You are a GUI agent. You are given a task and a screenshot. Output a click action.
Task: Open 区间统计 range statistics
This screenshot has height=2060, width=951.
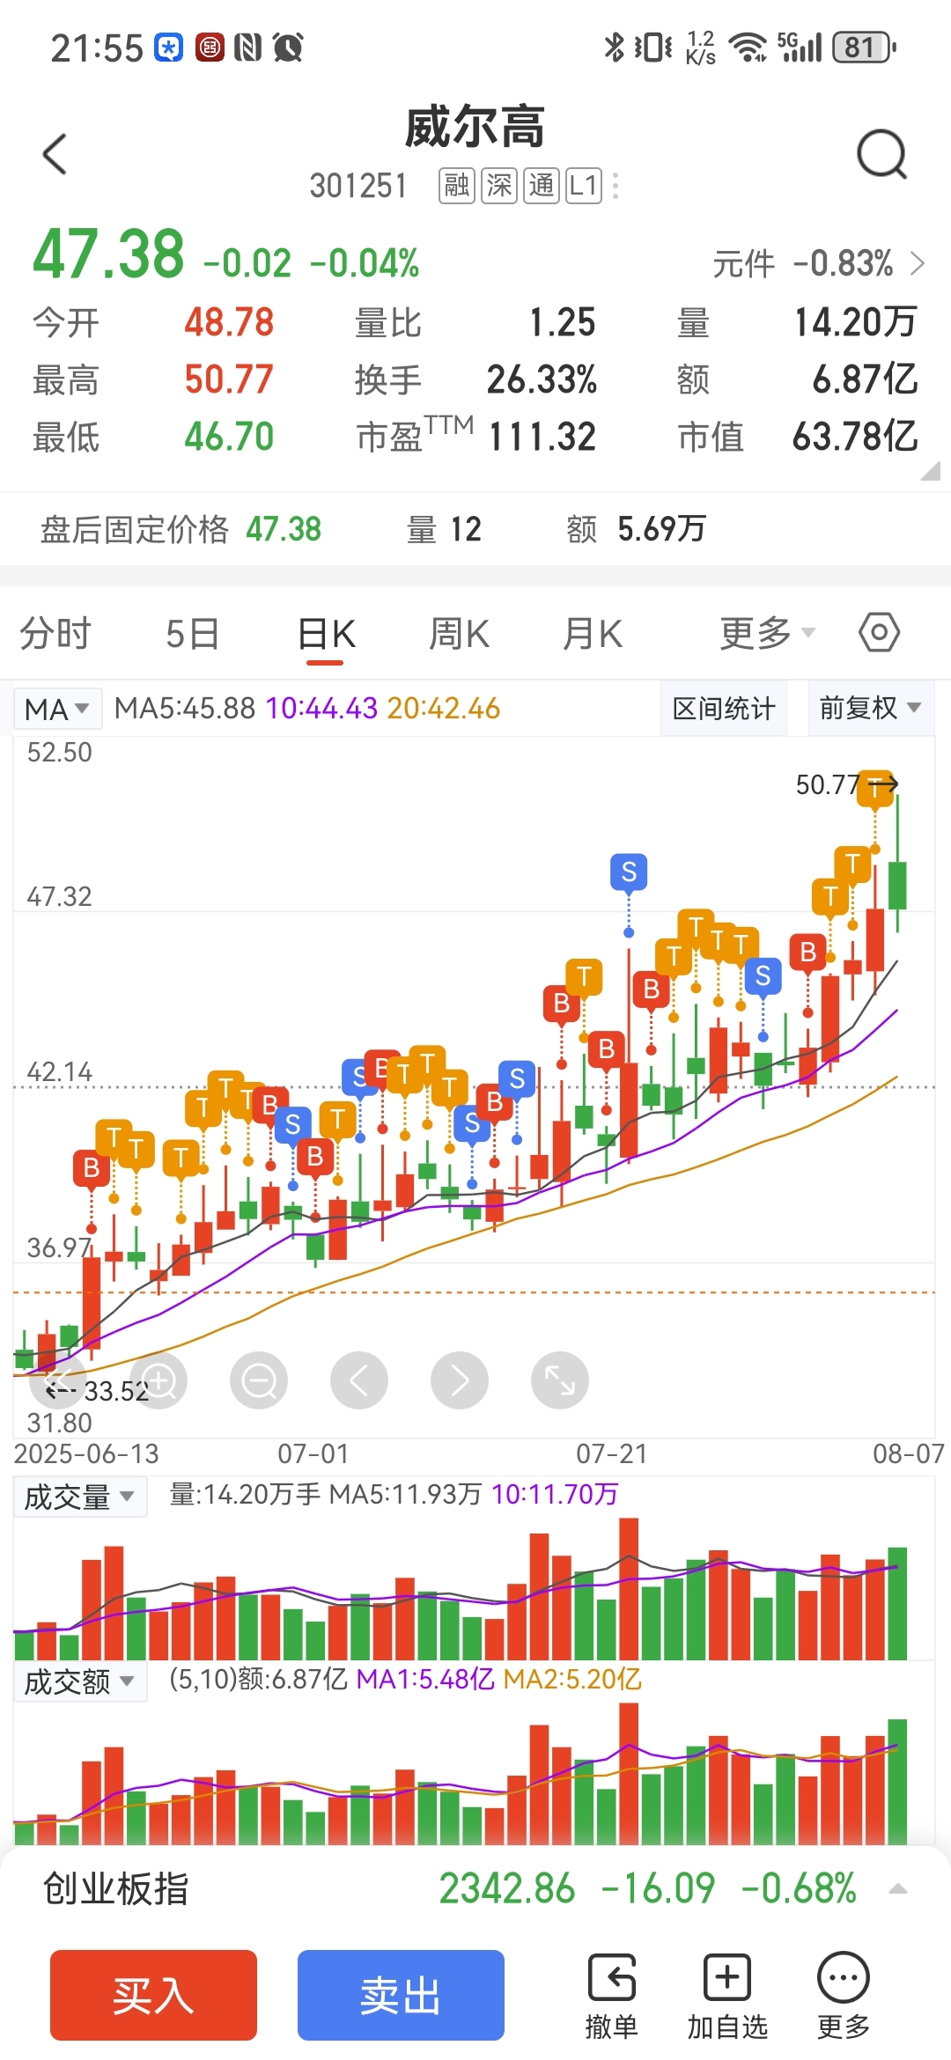click(x=724, y=708)
